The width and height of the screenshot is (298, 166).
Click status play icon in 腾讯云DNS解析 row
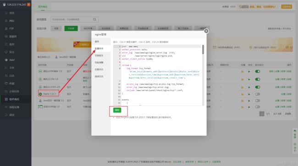coord(249,71)
